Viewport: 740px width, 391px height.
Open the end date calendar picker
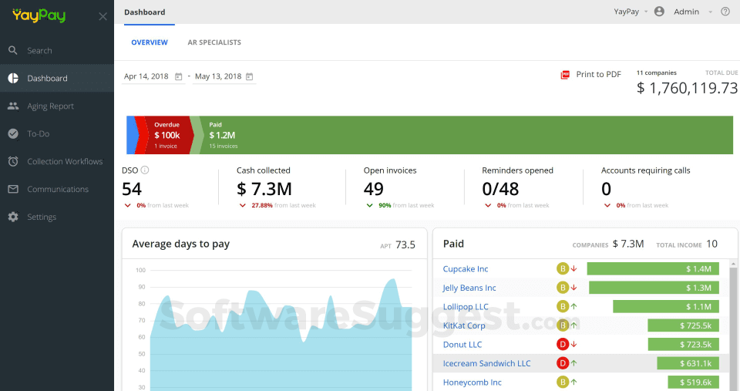click(x=249, y=77)
